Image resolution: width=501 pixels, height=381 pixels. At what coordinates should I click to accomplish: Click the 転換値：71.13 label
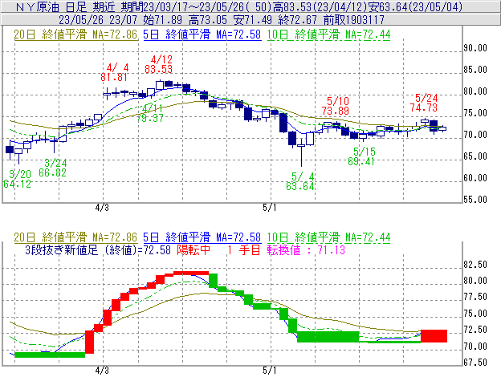point(306,249)
